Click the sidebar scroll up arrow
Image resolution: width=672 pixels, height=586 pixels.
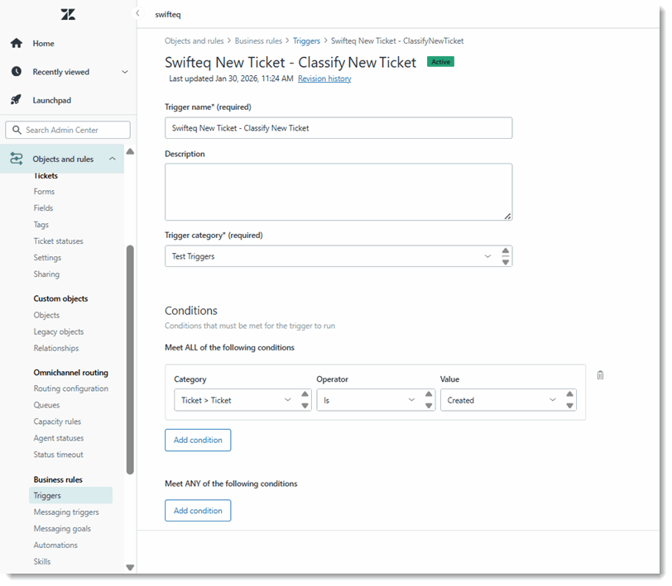(130, 151)
